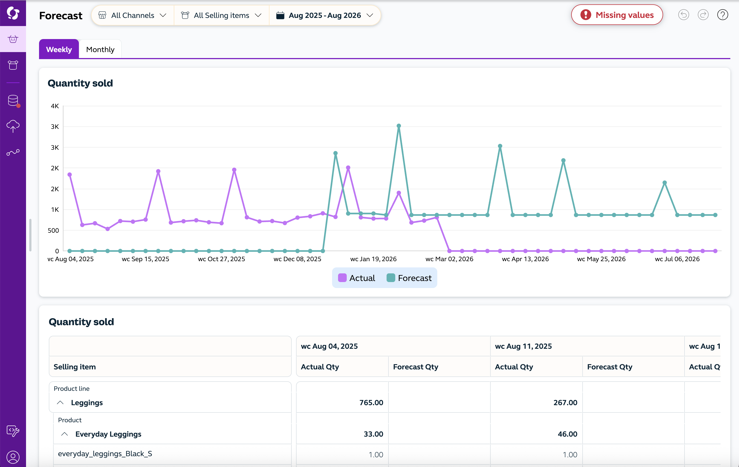This screenshot has width=739, height=467.
Task: Click the cloud upload sidebar icon
Action: (13, 126)
